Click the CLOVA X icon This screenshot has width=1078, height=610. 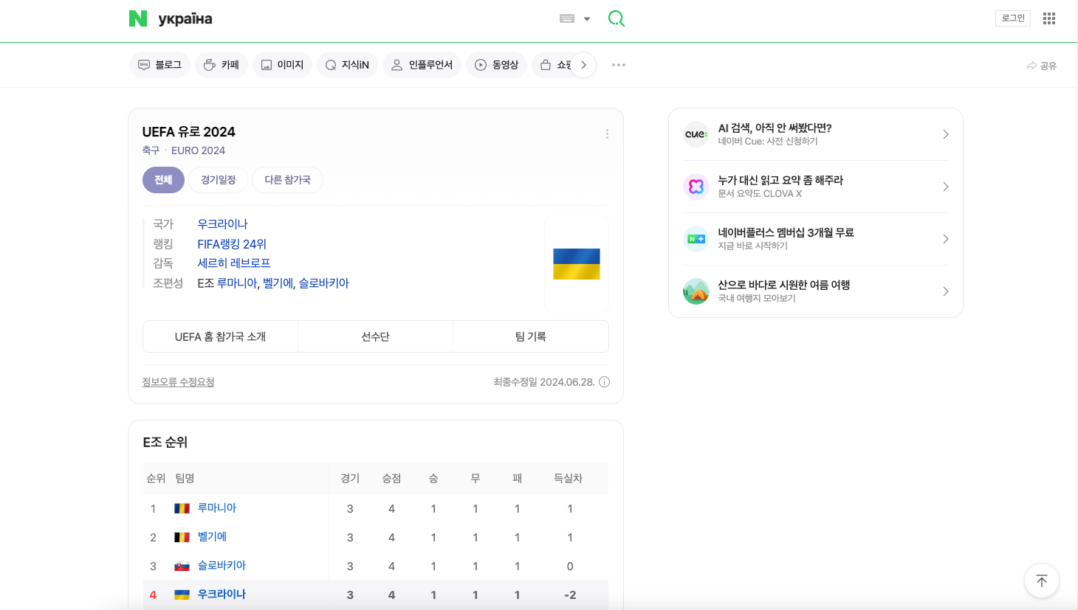pyautogui.click(x=696, y=187)
